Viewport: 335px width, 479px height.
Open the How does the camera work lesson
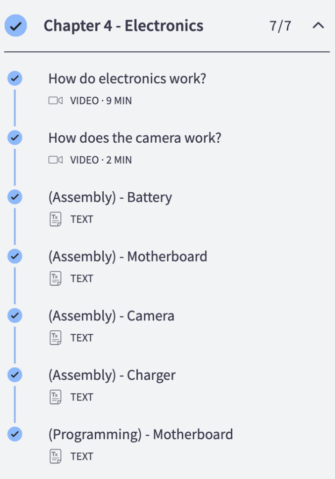coord(135,138)
